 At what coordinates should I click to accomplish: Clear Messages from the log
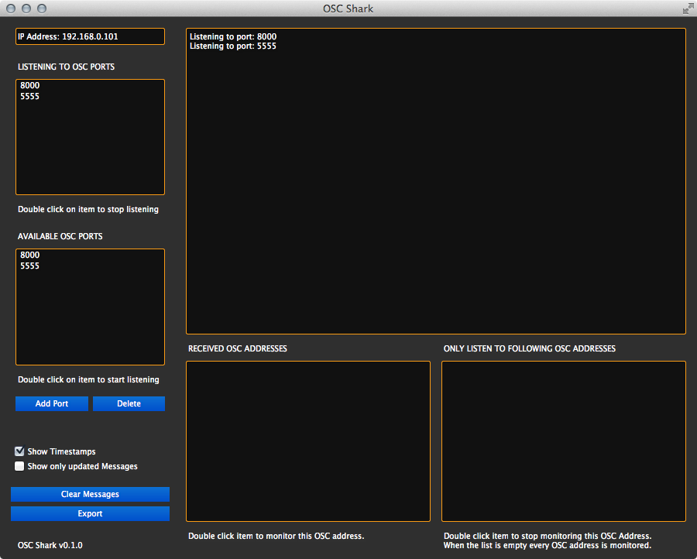click(91, 494)
